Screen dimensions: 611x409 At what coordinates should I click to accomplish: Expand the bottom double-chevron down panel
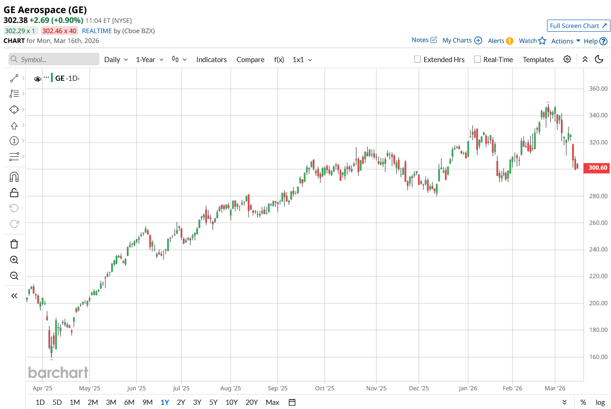564,402
